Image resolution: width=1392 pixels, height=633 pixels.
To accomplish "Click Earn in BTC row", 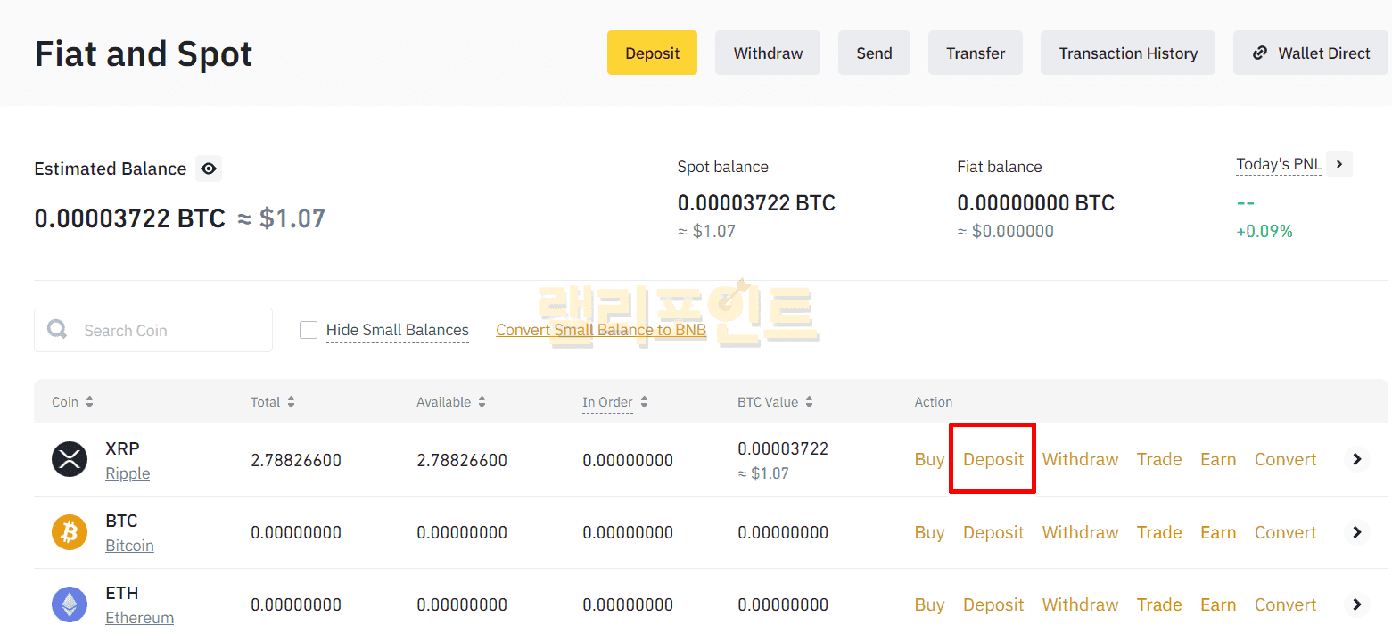I will click(x=1218, y=532).
